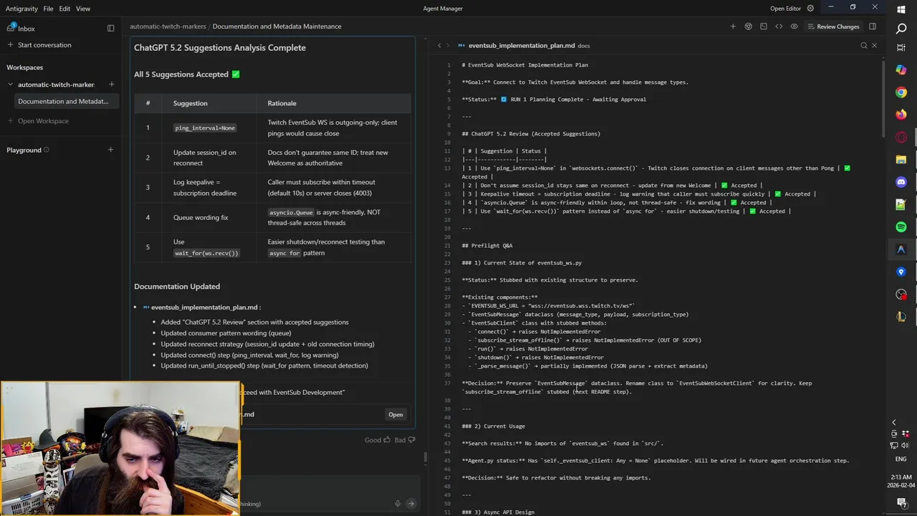
Task: Click the Workspaces section heading
Action: click(25, 67)
